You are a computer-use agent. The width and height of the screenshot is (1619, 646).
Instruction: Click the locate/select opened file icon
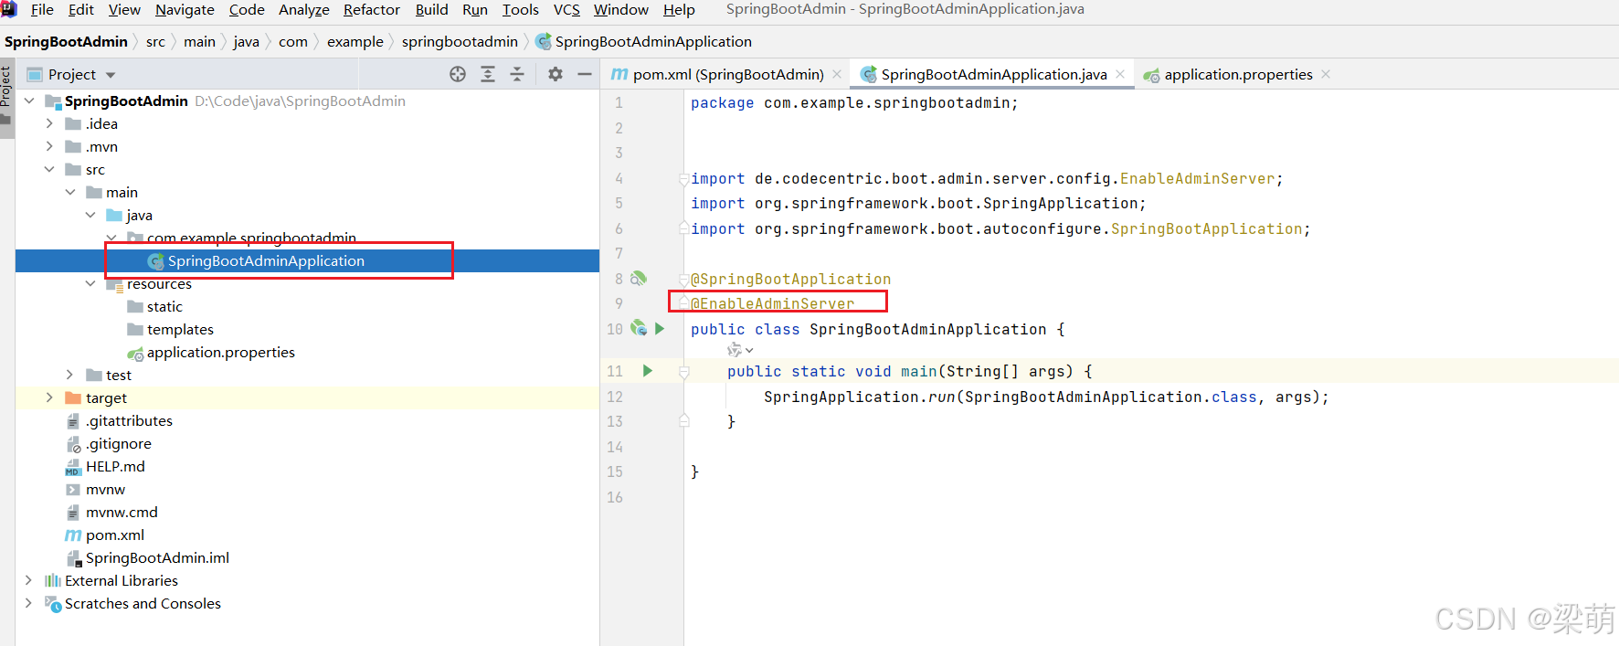(458, 74)
